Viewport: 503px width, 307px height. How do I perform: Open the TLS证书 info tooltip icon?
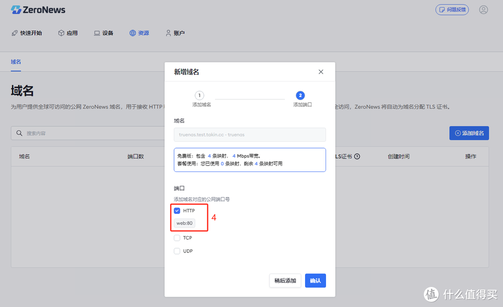(356, 156)
